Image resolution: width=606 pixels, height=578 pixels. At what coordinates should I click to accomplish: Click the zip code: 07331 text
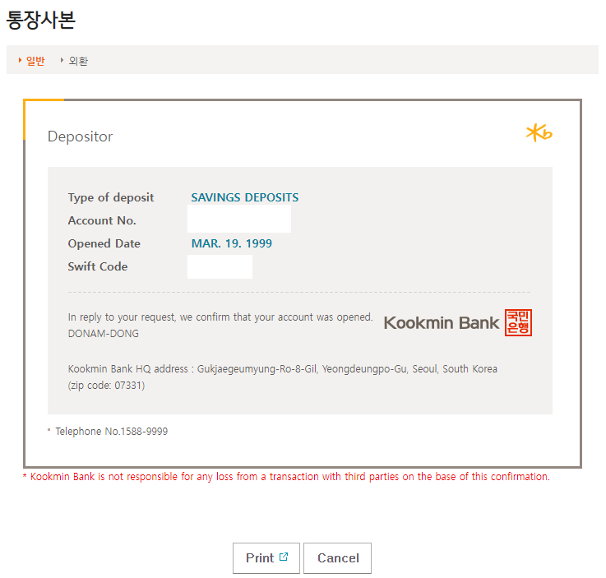click(106, 386)
